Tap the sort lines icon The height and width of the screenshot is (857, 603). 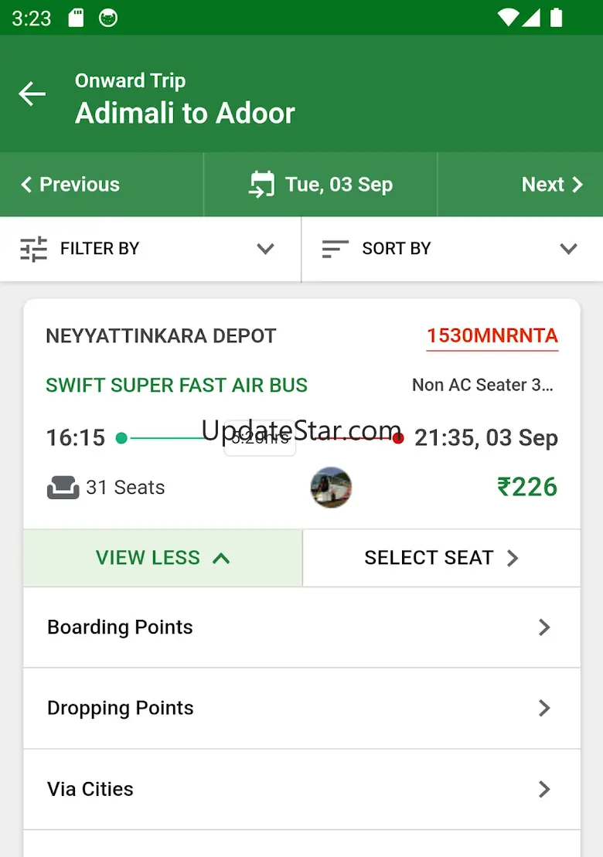(x=336, y=249)
